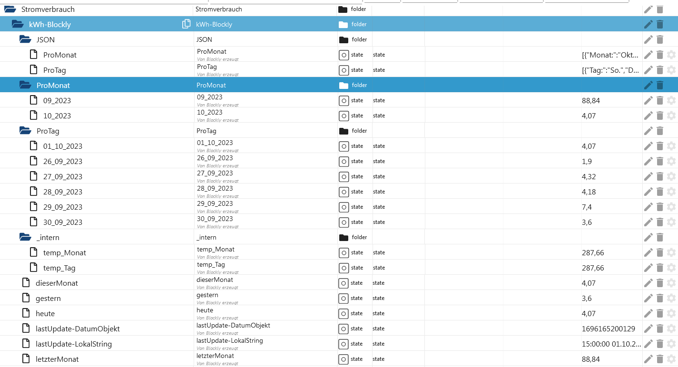Screen dimensions: 678x367
Task: Collapse the Stromverbrauch folder
Action: (x=10, y=9)
